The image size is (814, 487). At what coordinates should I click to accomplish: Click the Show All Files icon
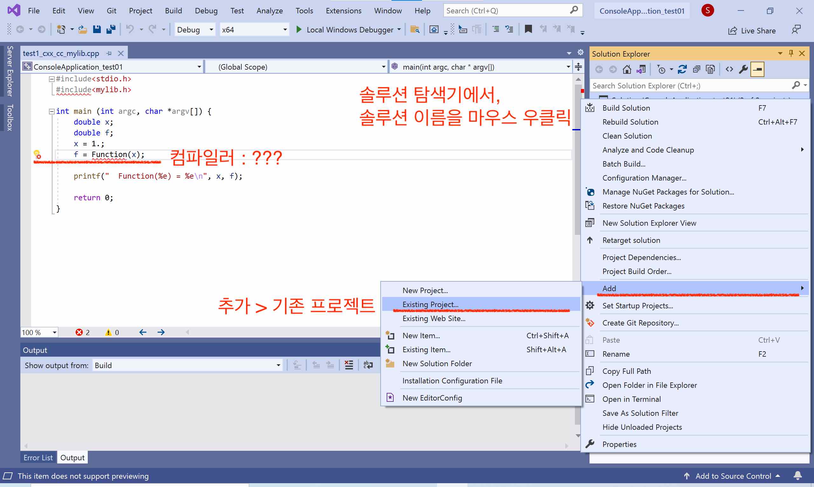pos(710,70)
